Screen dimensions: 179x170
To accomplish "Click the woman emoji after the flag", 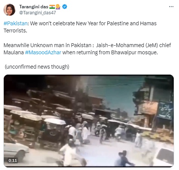I will pyautogui.click(x=58, y=7).
